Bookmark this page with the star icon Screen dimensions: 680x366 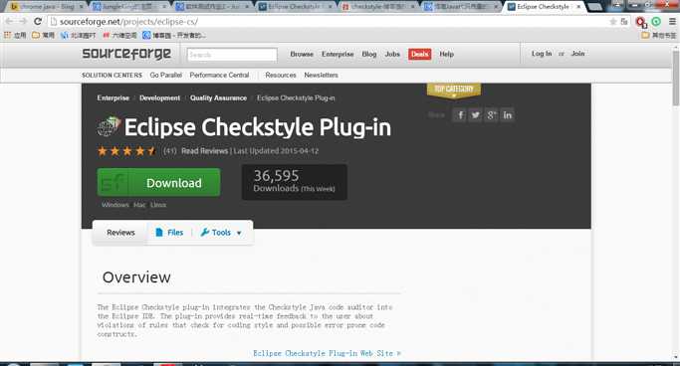[x=612, y=21]
